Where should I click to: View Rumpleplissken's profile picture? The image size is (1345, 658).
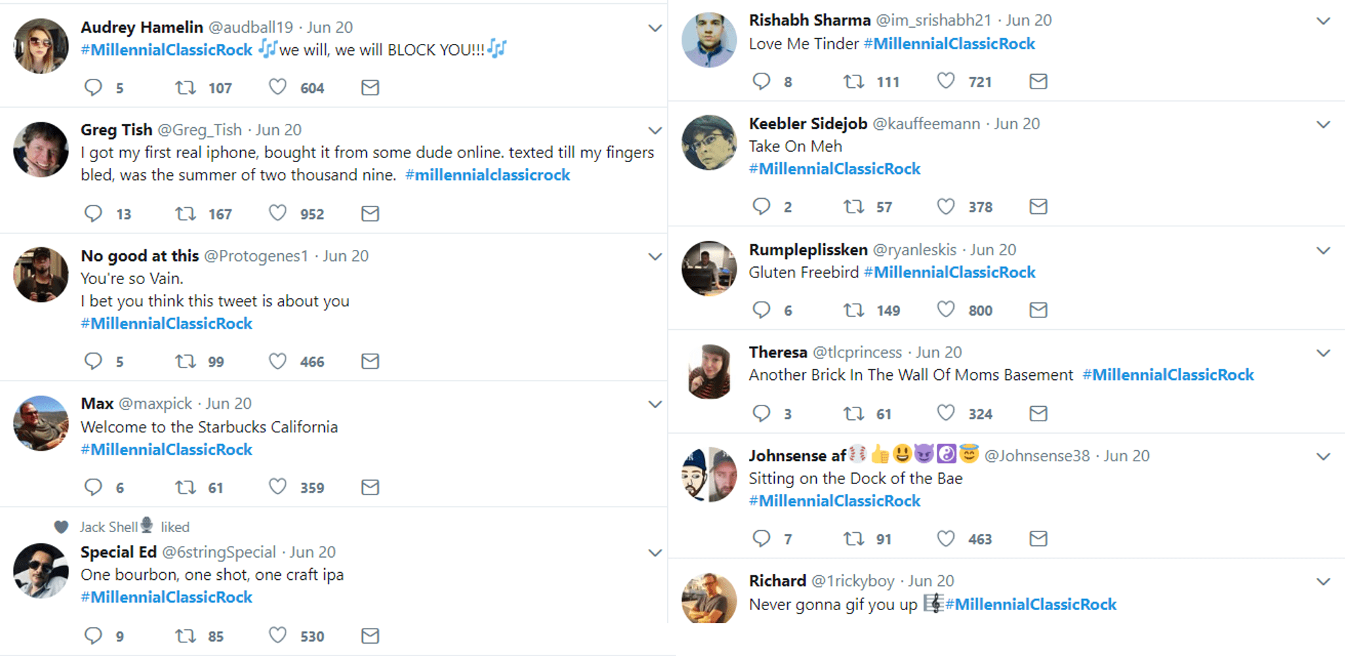pyautogui.click(x=709, y=268)
